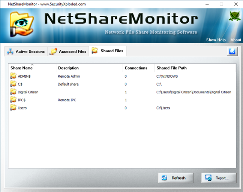
Task: Click the IPC$ share folder icon
Action: 13,100
